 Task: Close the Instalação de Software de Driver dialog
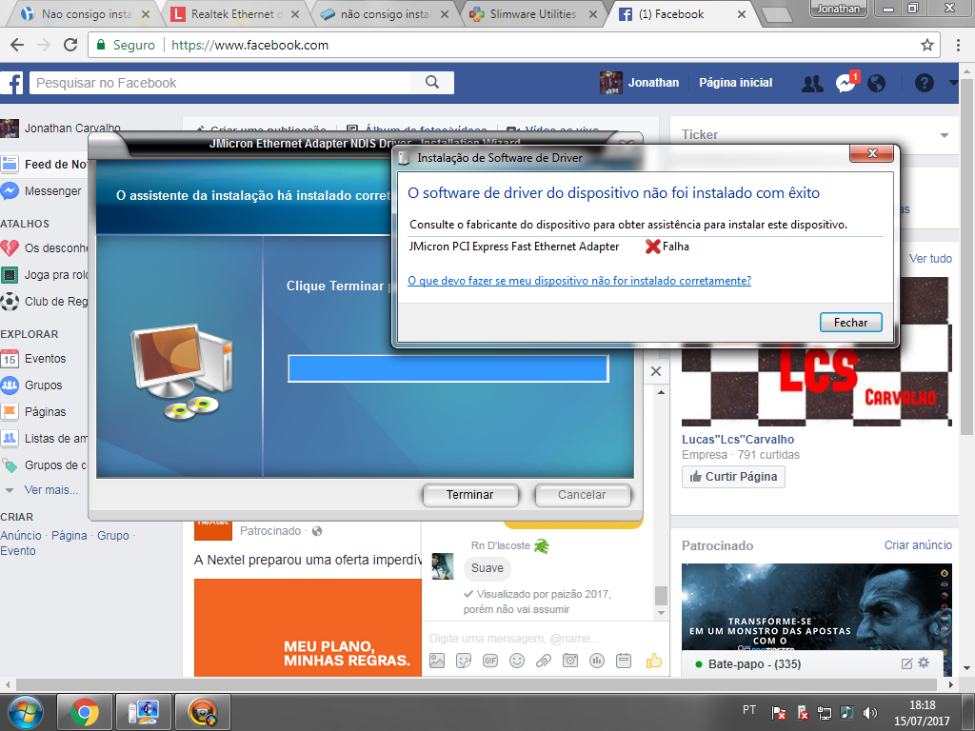point(872,153)
